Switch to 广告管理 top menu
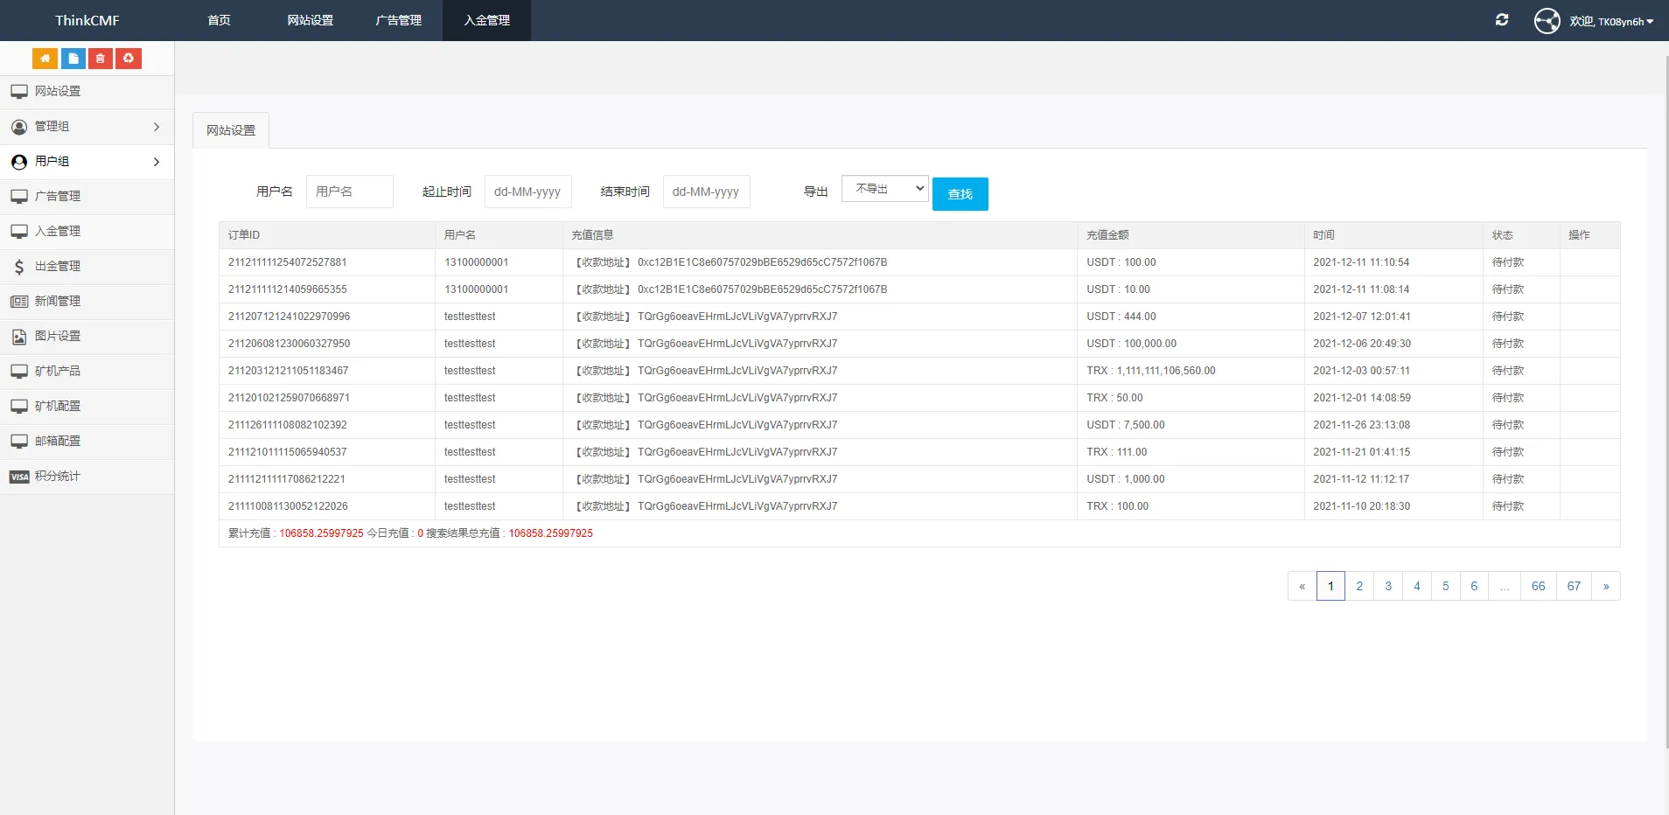 pyautogui.click(x=398, y=20)
